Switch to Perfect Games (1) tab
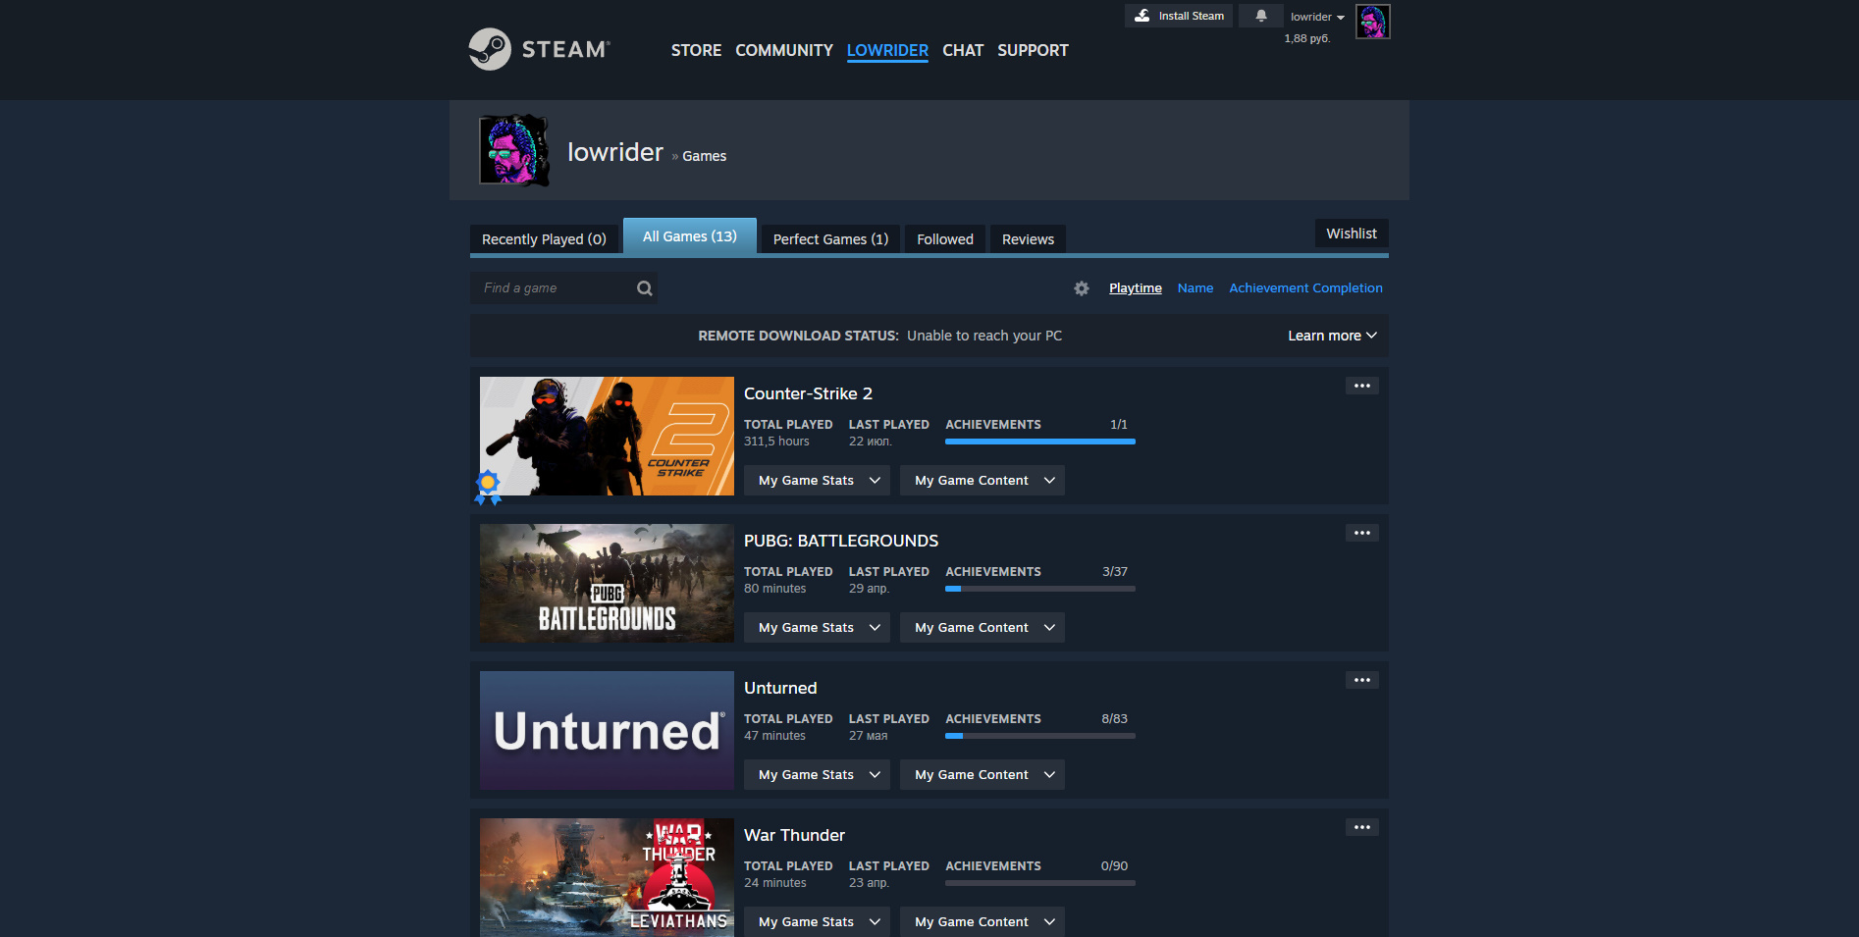Viewport: 1859px width, 937px height. click(830, 239)
